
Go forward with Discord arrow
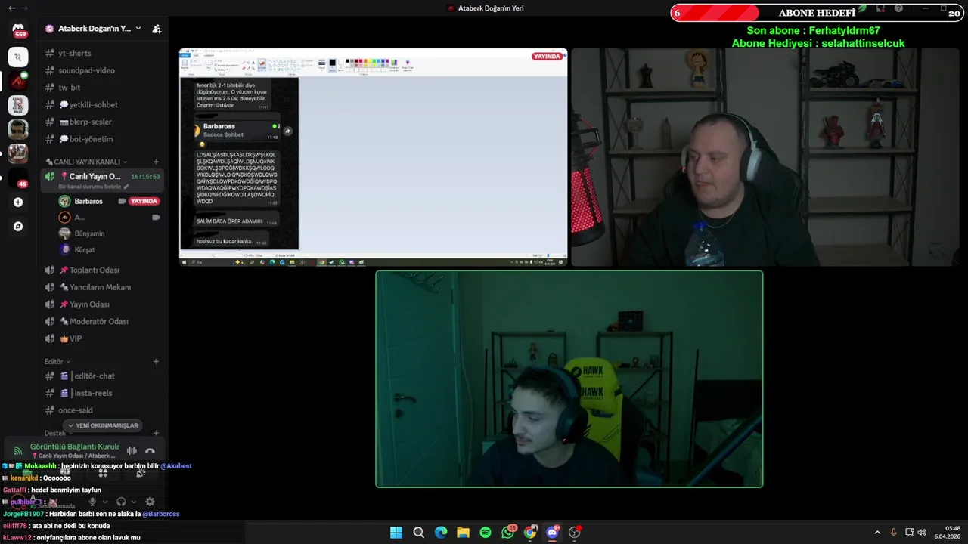[24, 8]
